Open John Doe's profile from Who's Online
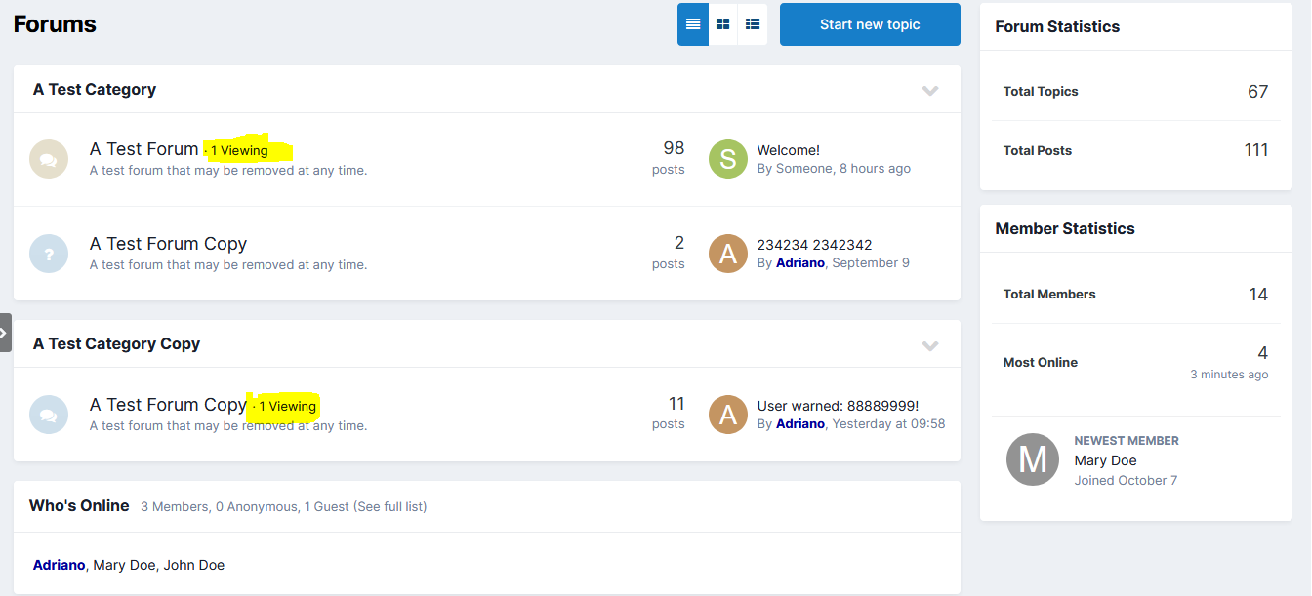The image size is (1312, 596). tap(193, 565)
